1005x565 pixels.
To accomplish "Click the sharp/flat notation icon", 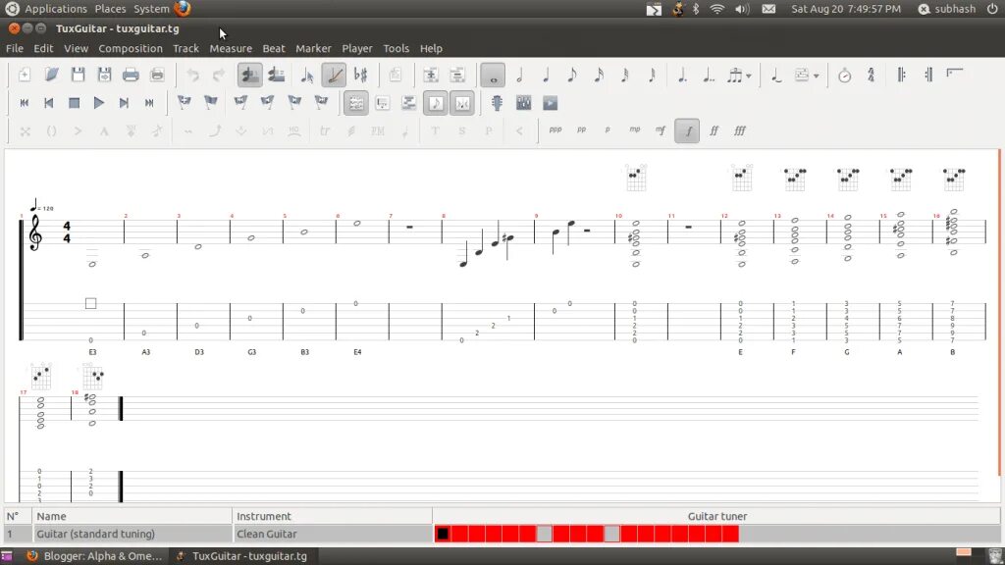I will 361,75.
